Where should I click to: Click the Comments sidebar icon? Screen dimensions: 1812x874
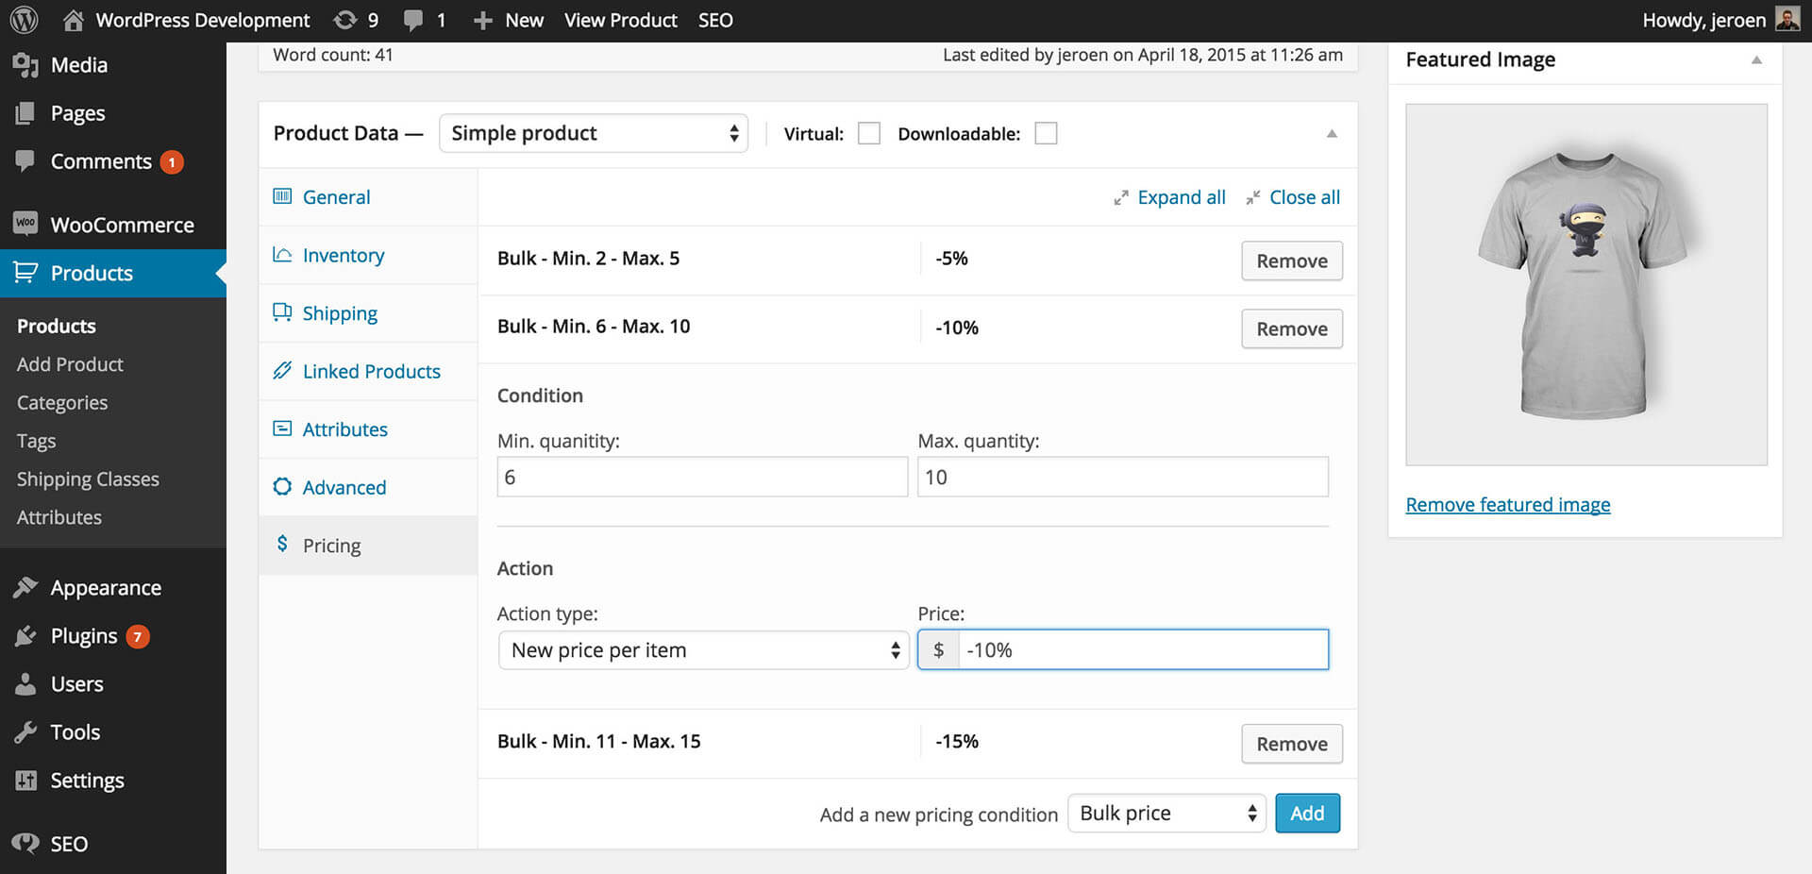[25, 160]
